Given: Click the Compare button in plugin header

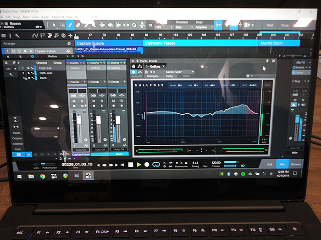Looking at the screenshot, I should point(152,76).
